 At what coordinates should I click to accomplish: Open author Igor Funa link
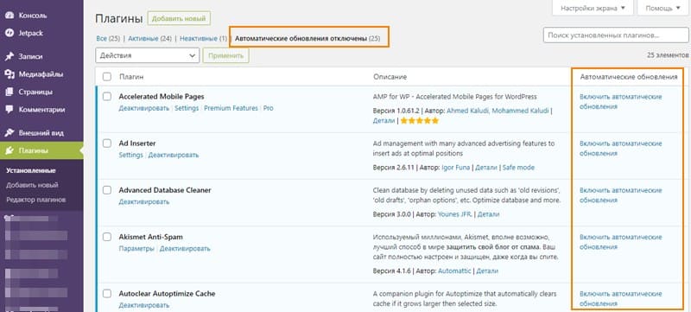pos(455,168)
